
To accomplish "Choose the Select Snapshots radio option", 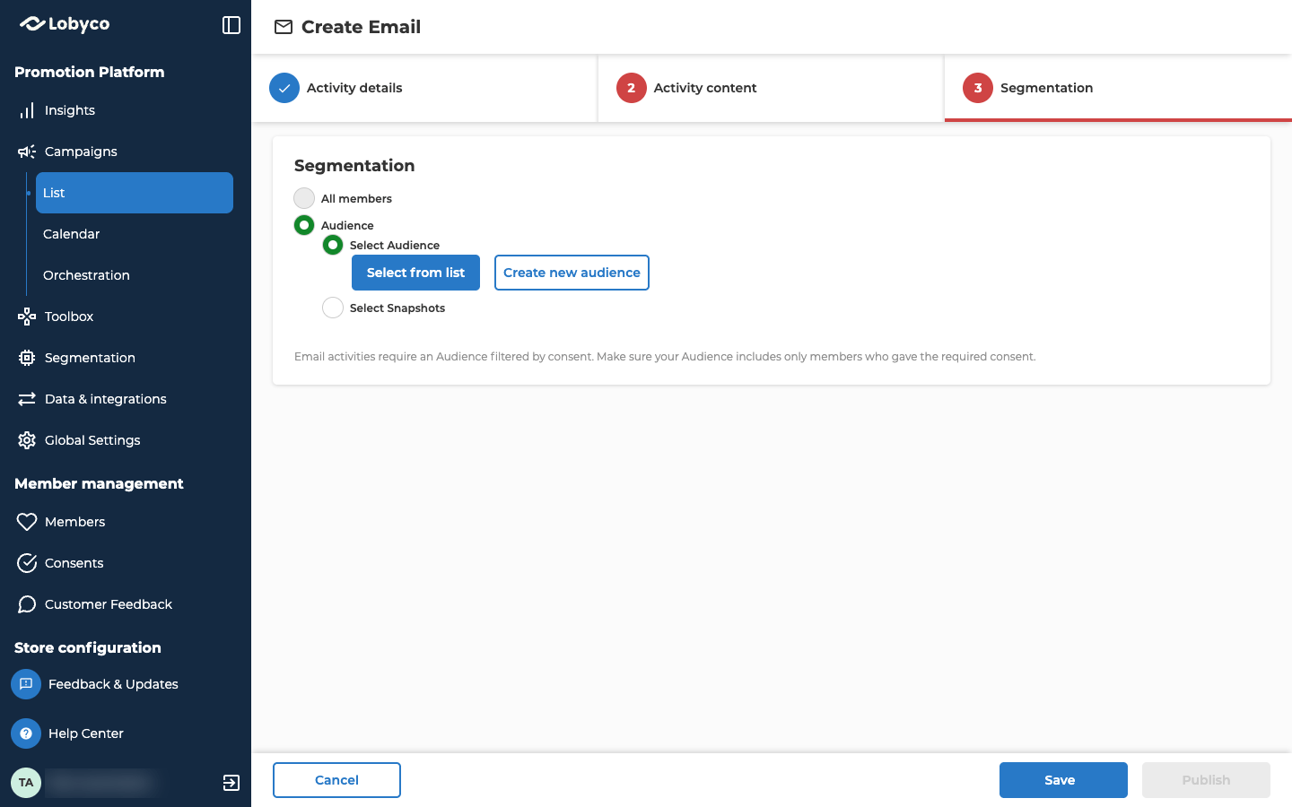I will coord(333,308).
